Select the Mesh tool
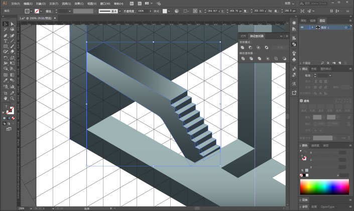Screen dimensions: 354x211 click(6, 75)
